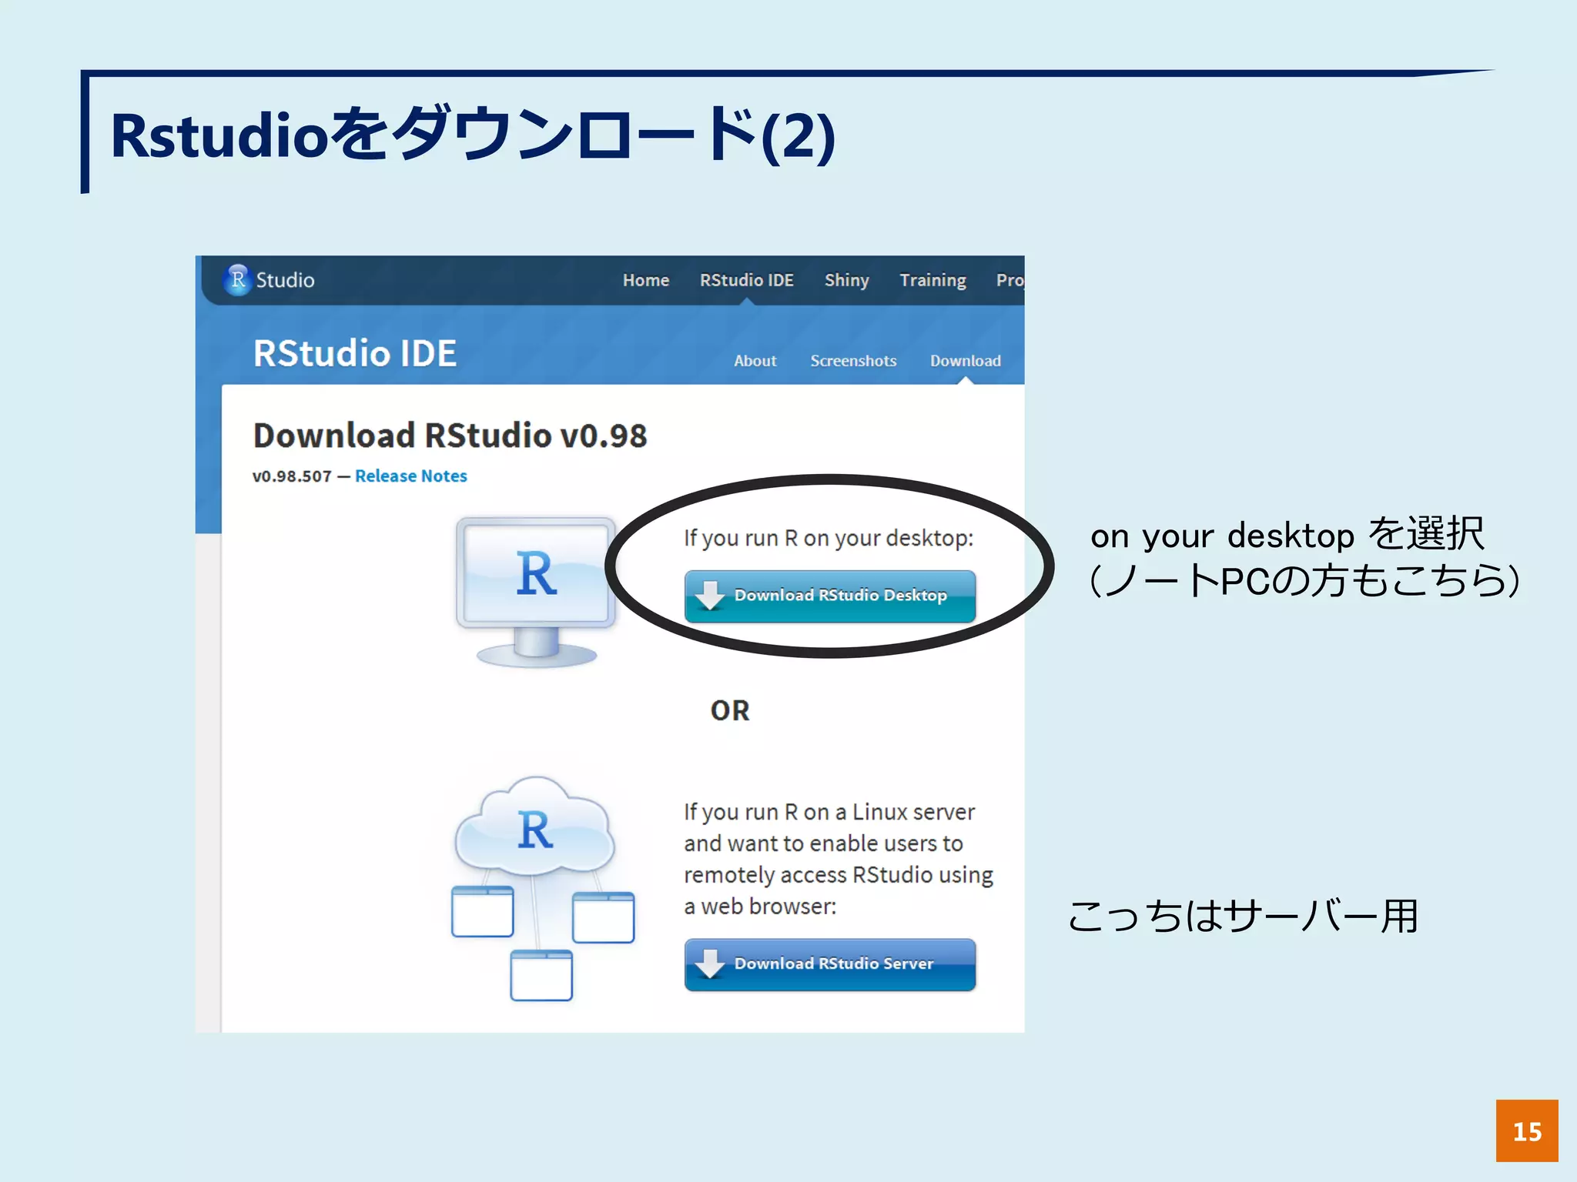Click the down arrow on the Desktop download button
Screen dimensions: 1577x1182
pos(709,596)
